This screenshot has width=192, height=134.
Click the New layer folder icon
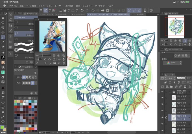172,87
